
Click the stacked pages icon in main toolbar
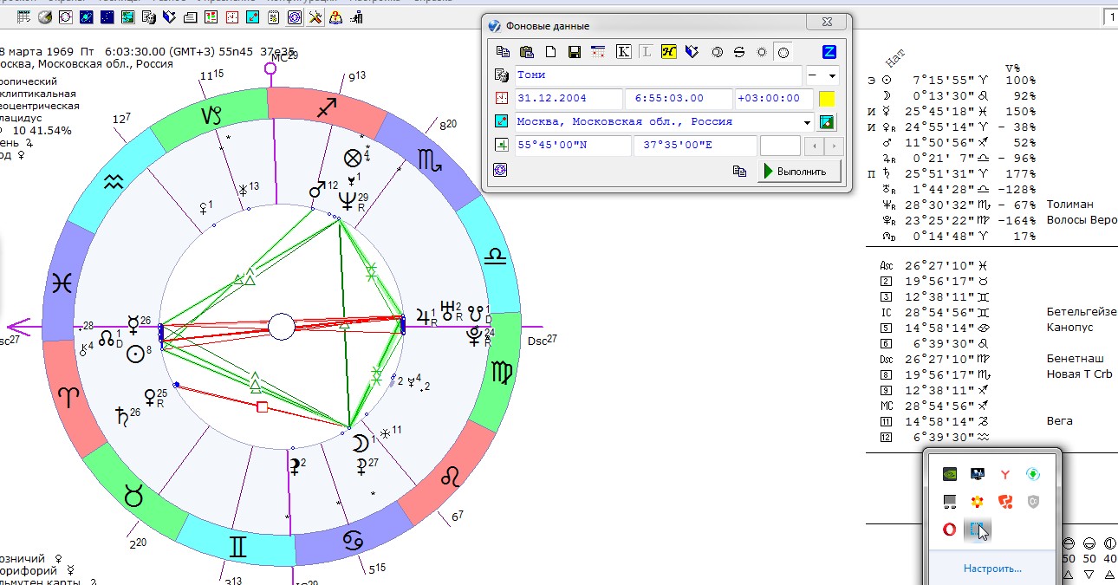point(191,16)
